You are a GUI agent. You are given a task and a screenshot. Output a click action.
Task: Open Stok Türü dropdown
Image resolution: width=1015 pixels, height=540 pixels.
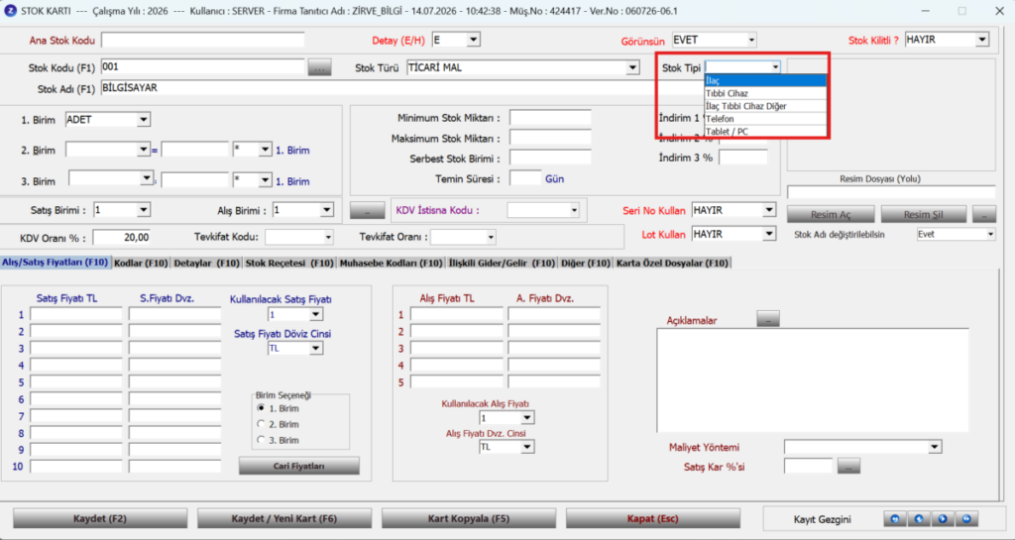(x=632, y=67)
